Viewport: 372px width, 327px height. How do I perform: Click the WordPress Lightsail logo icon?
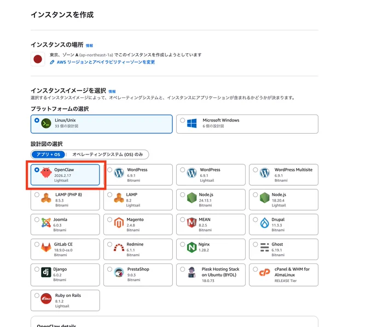tap(191, 173)
